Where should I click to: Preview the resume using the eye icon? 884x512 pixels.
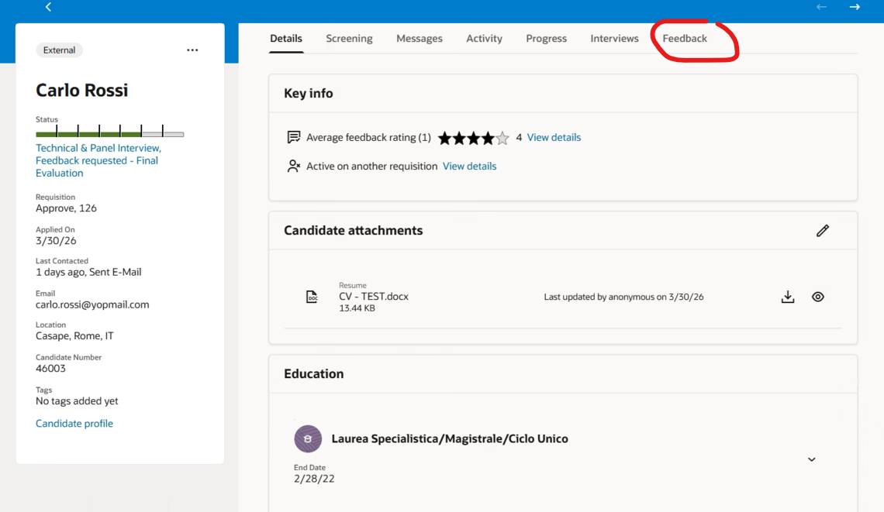[817, 297]
